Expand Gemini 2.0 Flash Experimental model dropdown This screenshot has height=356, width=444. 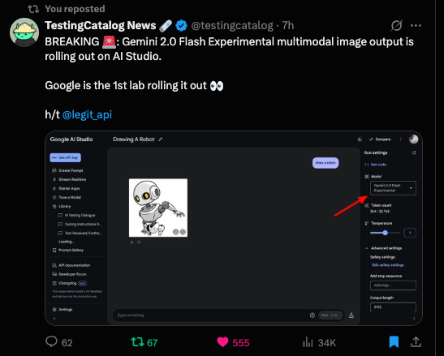pos(393,188)
